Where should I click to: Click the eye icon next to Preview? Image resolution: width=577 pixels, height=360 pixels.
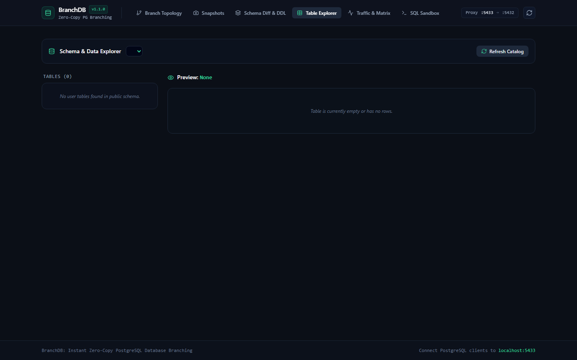tap(171, 78)
